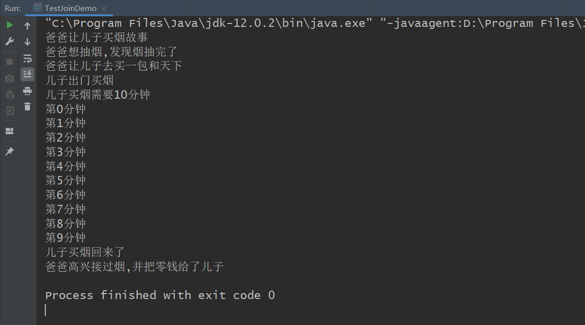The height and width of the screenshot is (325, 585).
Task: Jump down the stack trace with the down arrow
Action: [27, 42]
